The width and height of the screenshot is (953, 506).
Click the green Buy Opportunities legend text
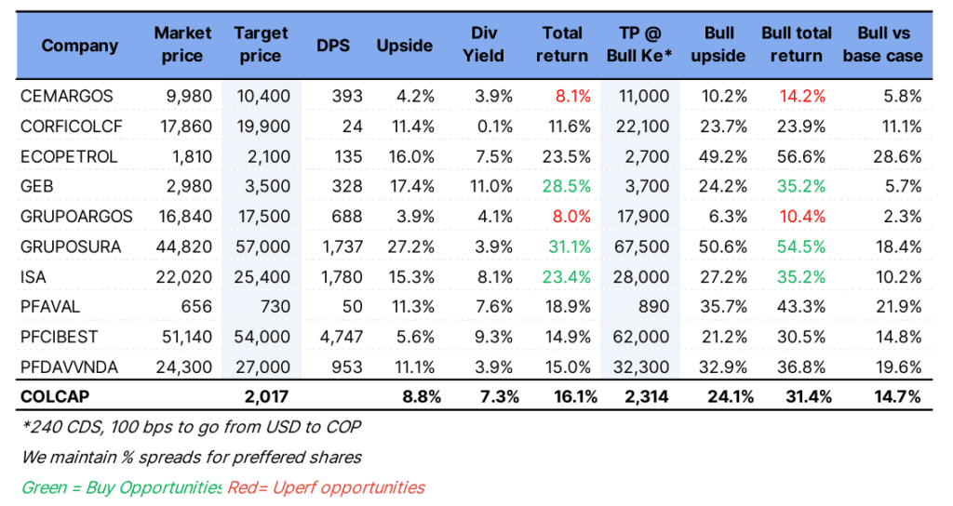click(121, 487)
